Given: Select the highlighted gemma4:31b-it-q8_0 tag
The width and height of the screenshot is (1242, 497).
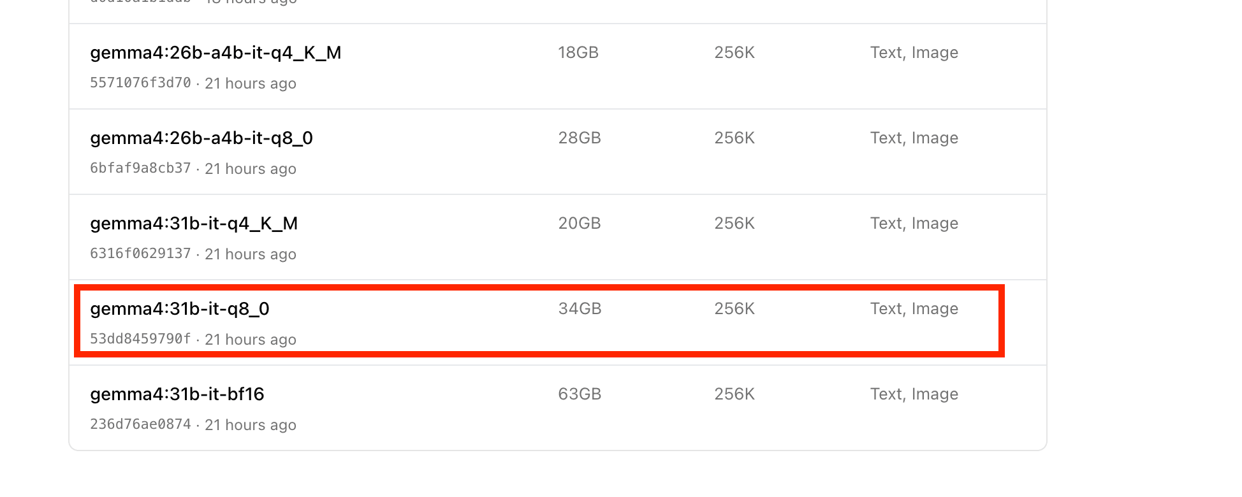Looking at the screenshot, I should click(x=180, y=309).
